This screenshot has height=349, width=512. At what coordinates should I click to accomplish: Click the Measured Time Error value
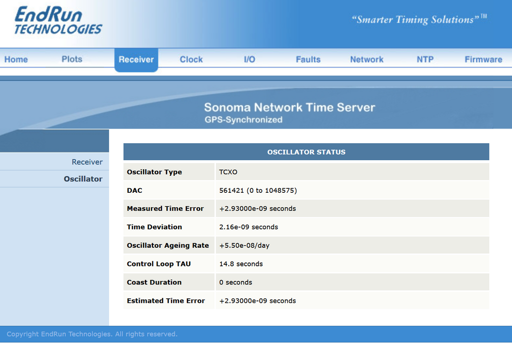[x=257, y=209]
